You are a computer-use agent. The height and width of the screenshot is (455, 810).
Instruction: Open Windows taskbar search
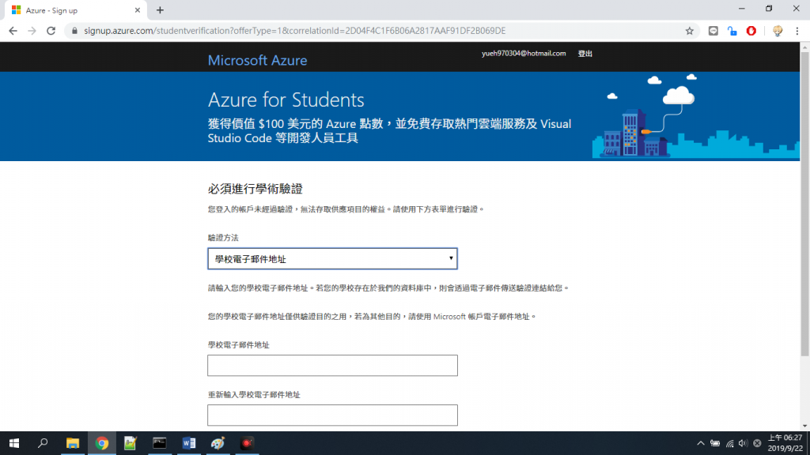tap(43, 443)
